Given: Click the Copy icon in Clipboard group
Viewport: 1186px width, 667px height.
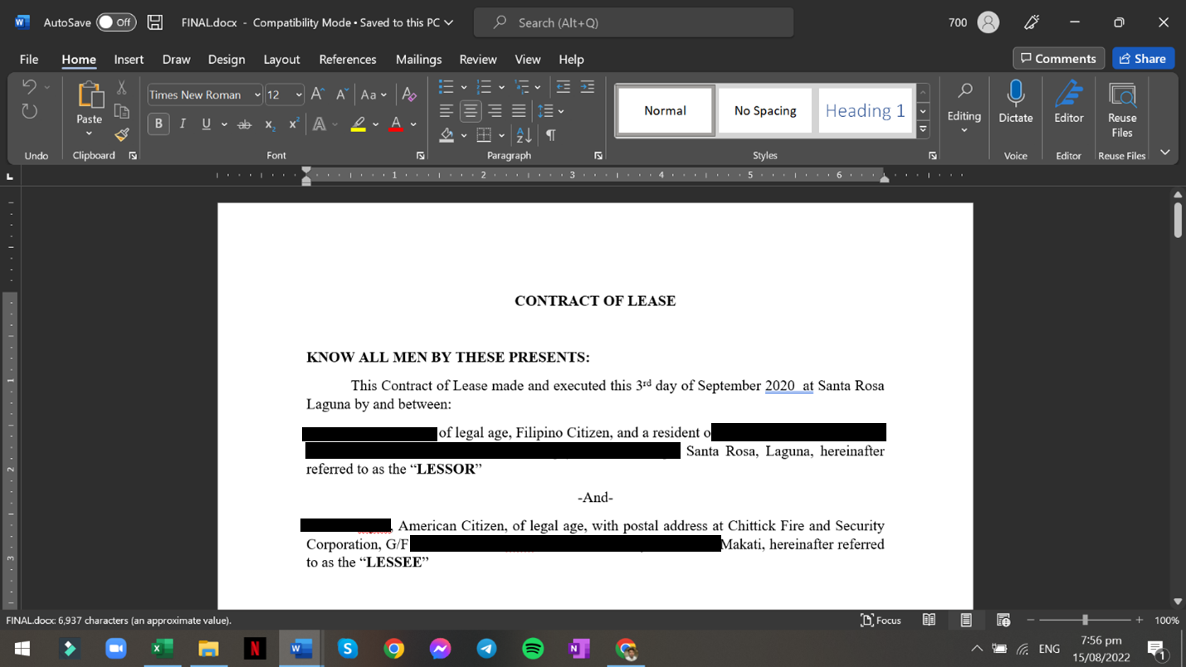Looking at the screenshot, I should pos(122,111).
